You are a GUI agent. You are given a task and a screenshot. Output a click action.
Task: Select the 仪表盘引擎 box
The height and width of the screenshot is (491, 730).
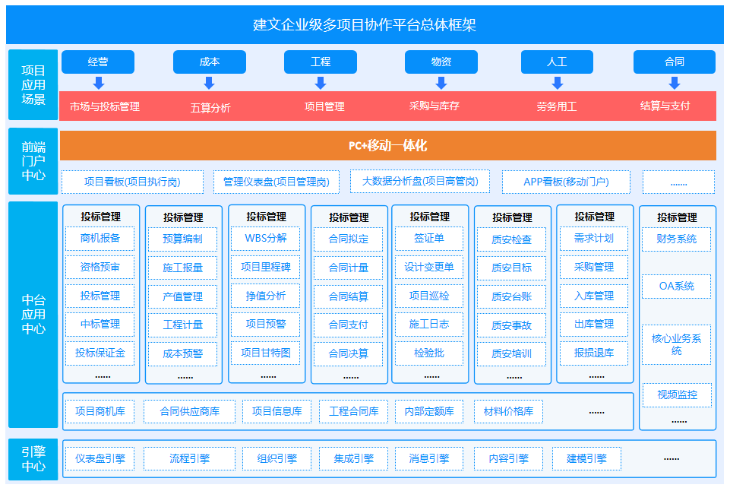(100, 459)
